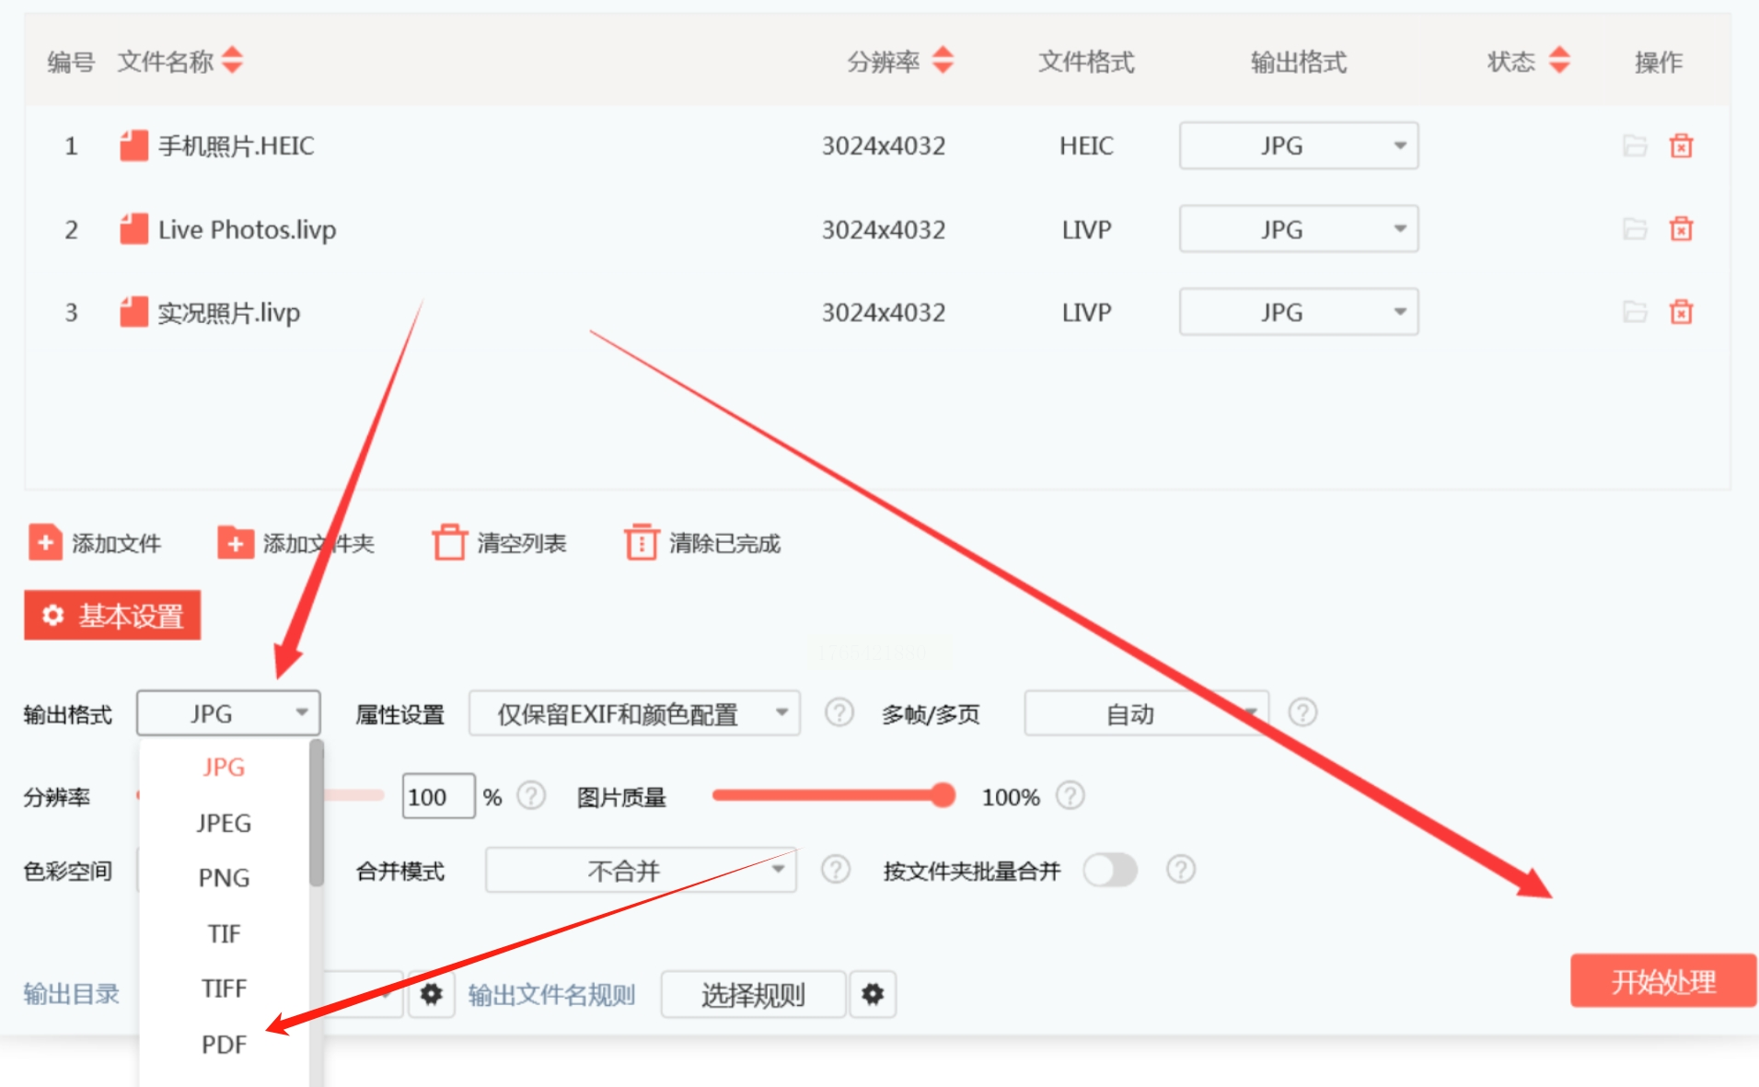Open output folder for Live Photos.livp
1759x1087 pixels.
click(1635, 228)
